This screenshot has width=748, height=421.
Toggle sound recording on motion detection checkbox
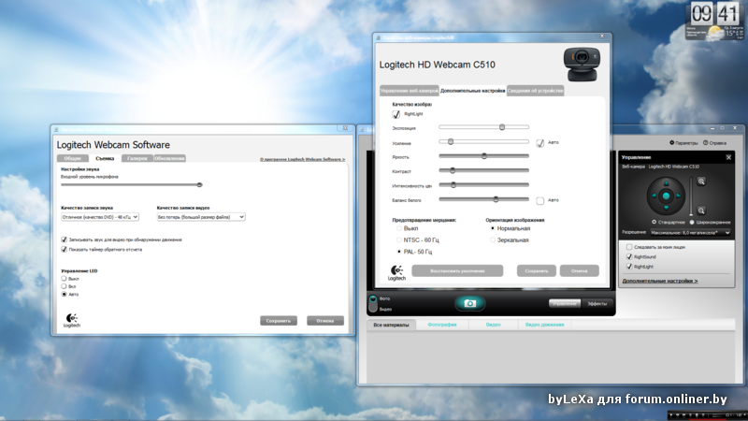[64, 240]
